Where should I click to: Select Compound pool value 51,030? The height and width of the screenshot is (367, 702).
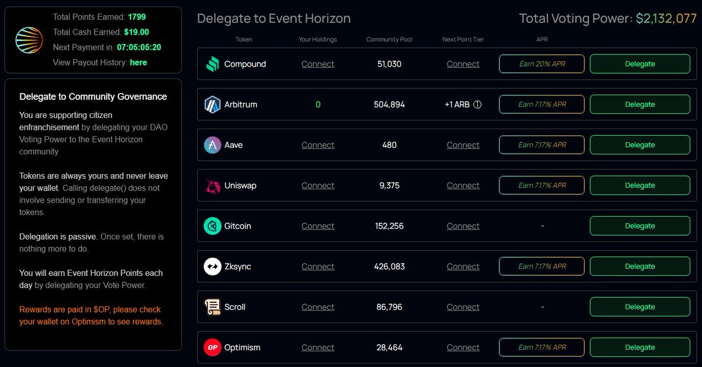pyautogui.click(x=389, y=64)
